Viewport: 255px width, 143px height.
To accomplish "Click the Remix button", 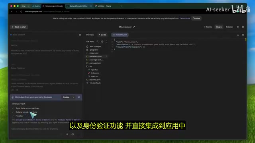I will tap(208, 27).
